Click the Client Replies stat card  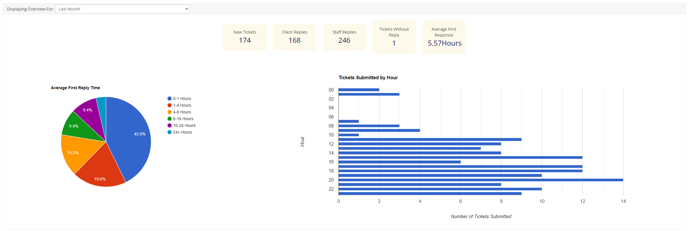pos(294,37)
